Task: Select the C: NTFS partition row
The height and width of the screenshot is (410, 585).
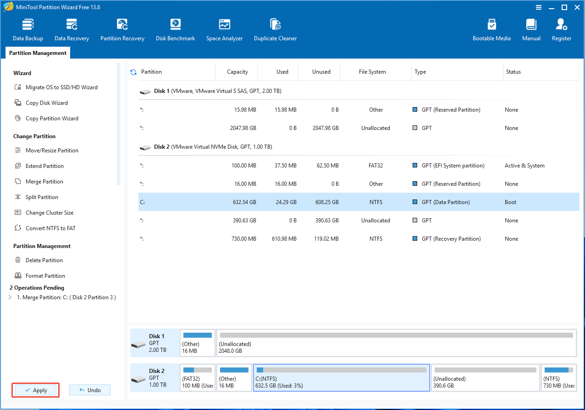Action: (359, 202)
